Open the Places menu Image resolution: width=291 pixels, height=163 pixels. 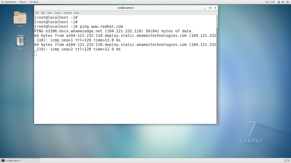[22, 2]
